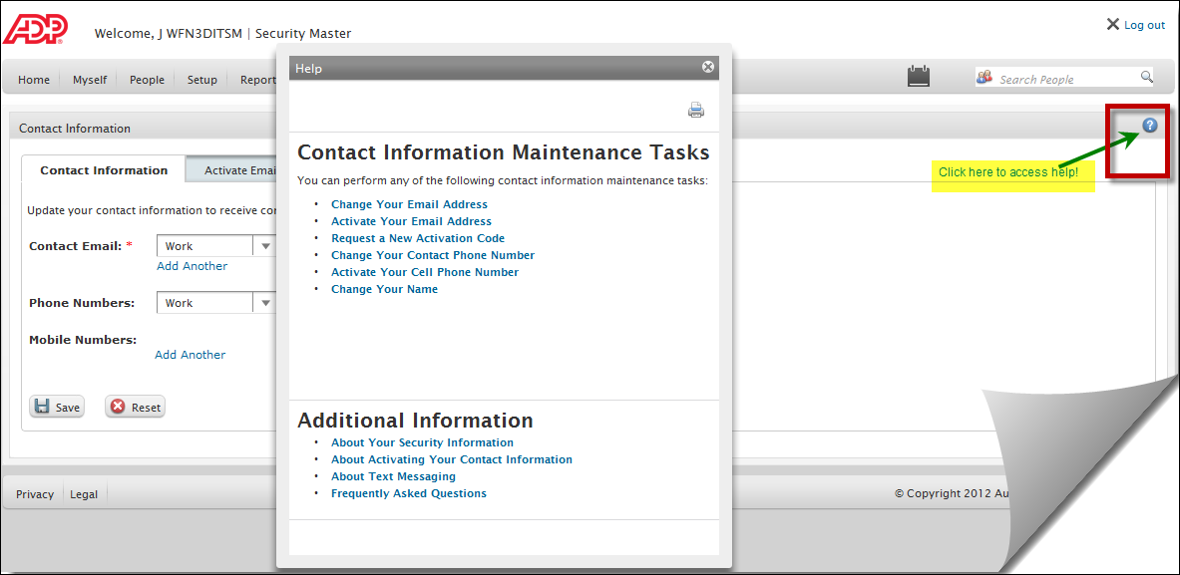Open the Phone Numbers type dropdown
The image size is (1180, 575).
pyautogui.click(x=265, y=302)
